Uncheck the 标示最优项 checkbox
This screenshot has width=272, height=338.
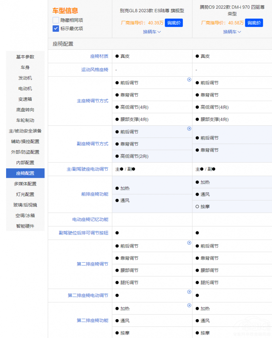point(56,28)
